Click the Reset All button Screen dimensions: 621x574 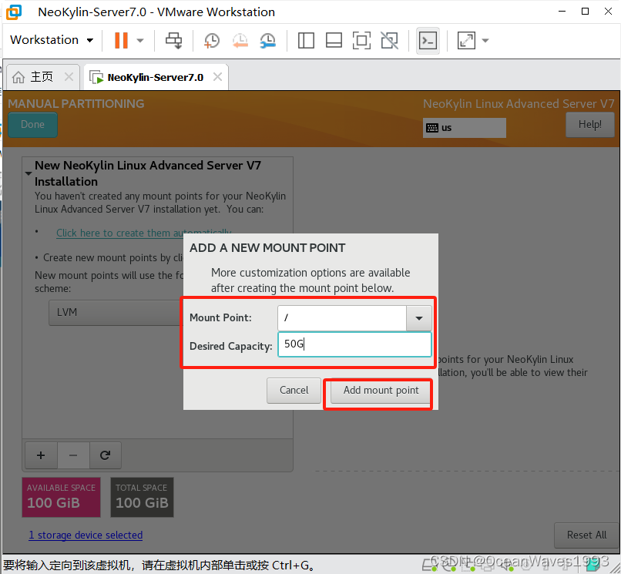586,535
